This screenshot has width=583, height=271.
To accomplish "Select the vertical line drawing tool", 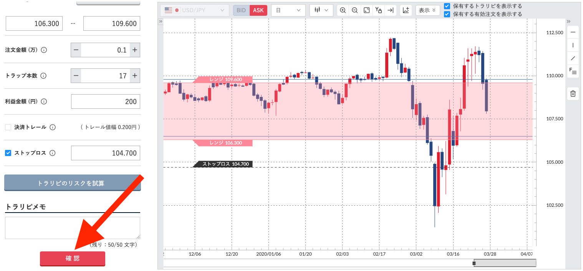I will [x=573, y=45].
